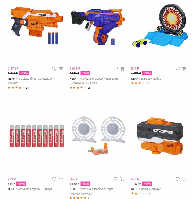The width and height of the screenshot is (192, 199).
Task: Favorite the Infinus E0438 blaster with the heart icon
Action: point(116,69)
